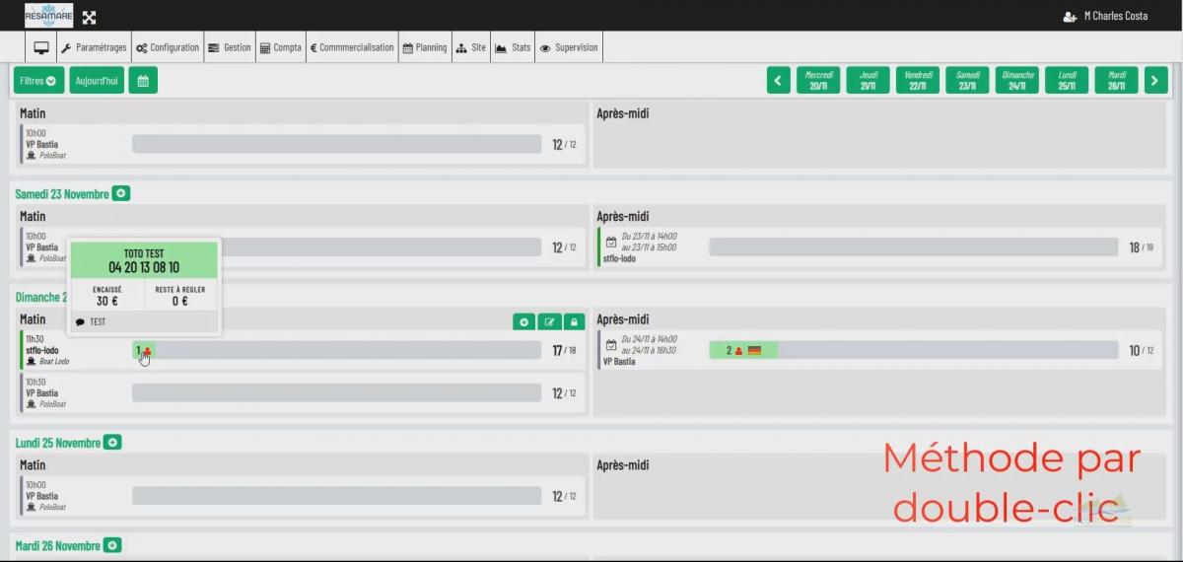
Task: Open the Commmercialisation menu
Action: (x=352, y=47)
